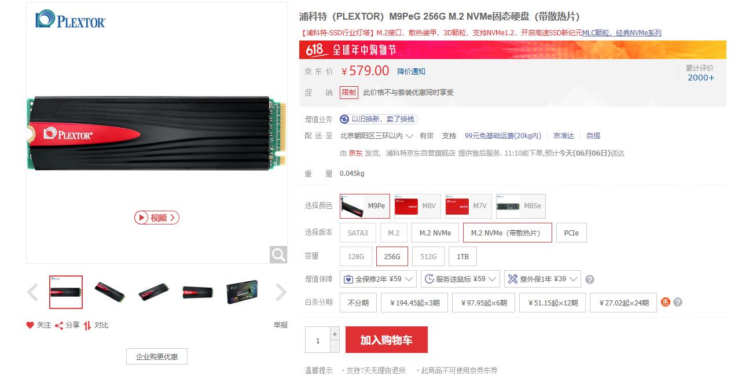Select the 512G capacity option
Viewport: 738px width, 379px height.
click(428, 256)
